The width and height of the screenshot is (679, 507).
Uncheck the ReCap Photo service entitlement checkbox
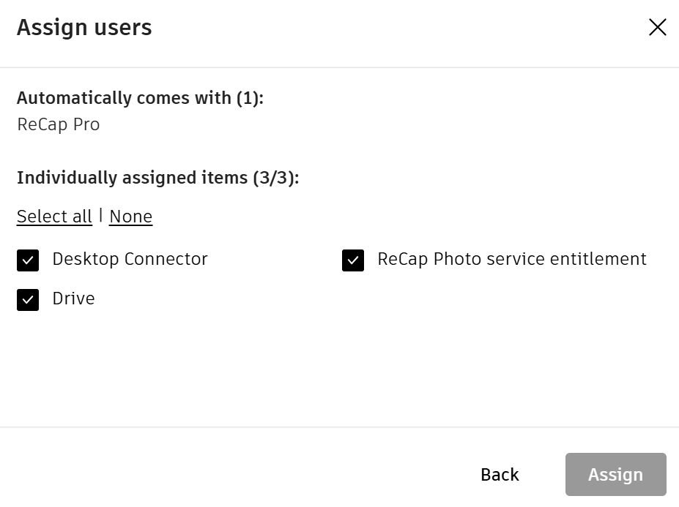click(352, 259)
